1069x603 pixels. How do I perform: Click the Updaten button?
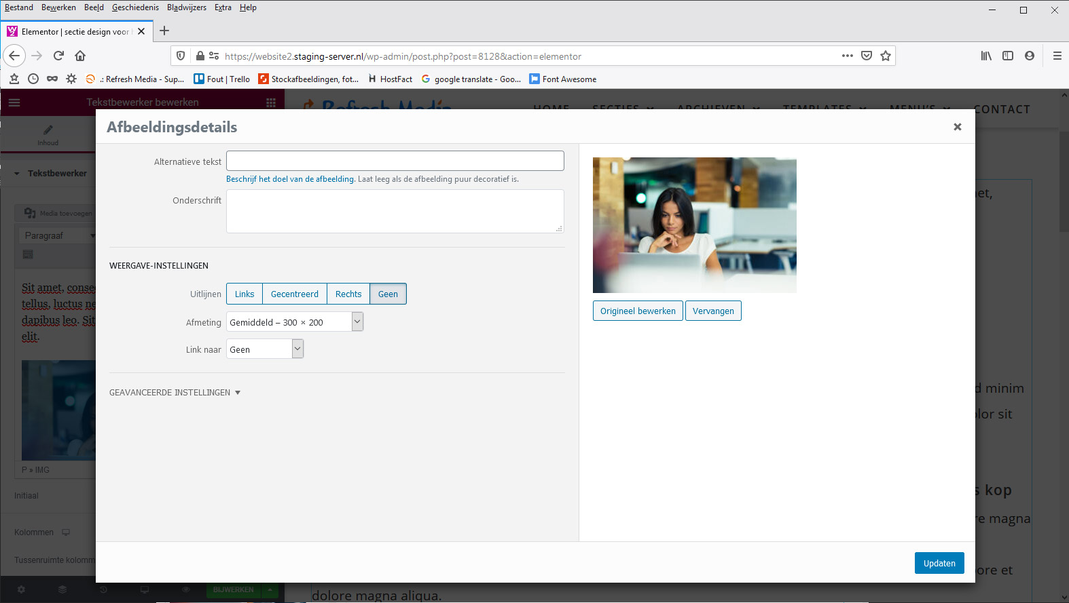(939, 563)
